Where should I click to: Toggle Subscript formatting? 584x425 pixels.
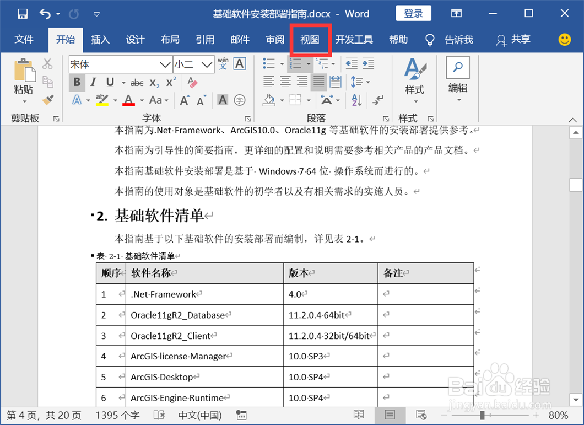(154, 83)
